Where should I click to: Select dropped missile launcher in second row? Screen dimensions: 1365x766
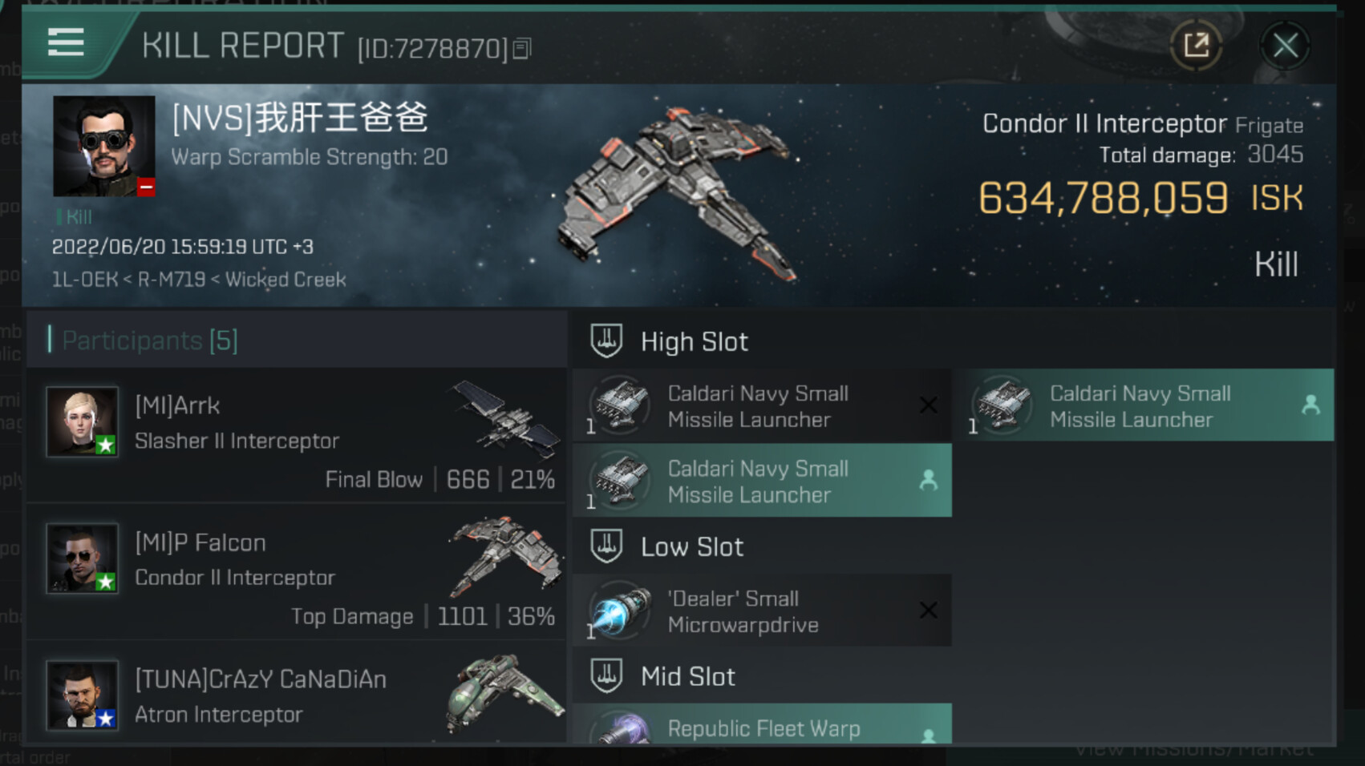[x=762, y=481]
